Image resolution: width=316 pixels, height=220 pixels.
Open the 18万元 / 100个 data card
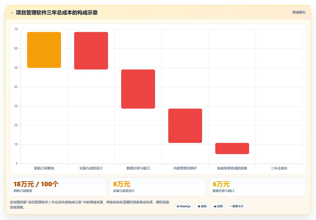pos(58,187)
